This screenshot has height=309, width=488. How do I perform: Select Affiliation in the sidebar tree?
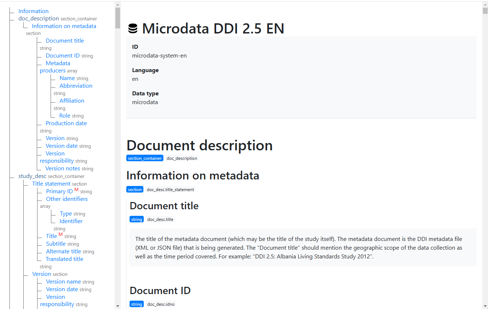(x=72, y=101)
